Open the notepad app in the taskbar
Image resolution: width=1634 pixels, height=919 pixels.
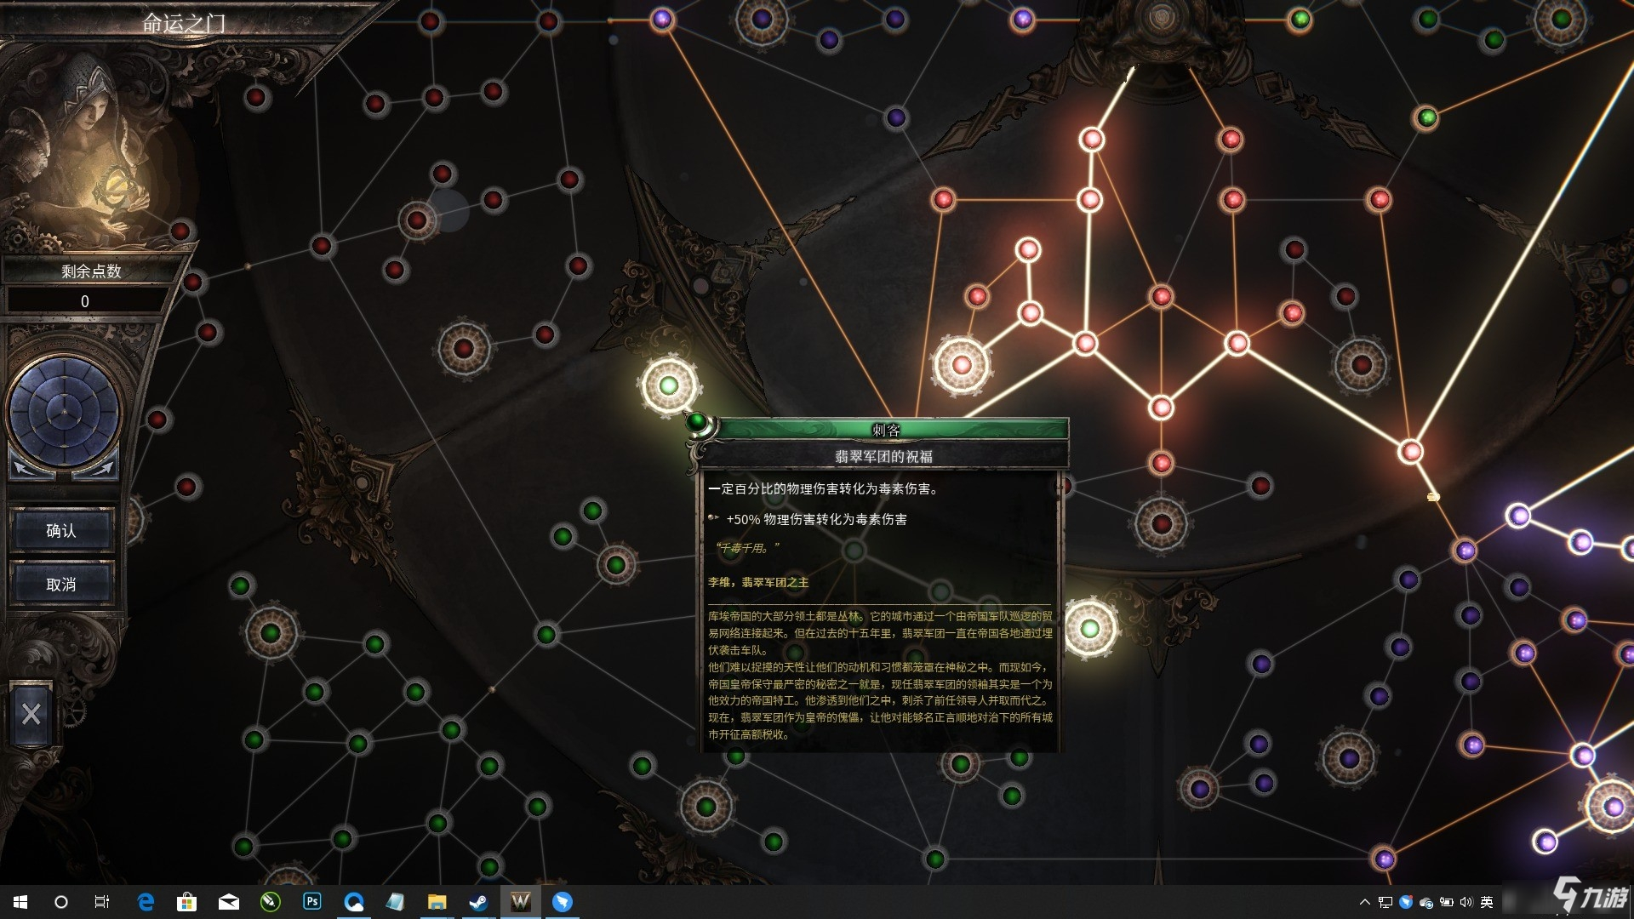click(395, 902)
